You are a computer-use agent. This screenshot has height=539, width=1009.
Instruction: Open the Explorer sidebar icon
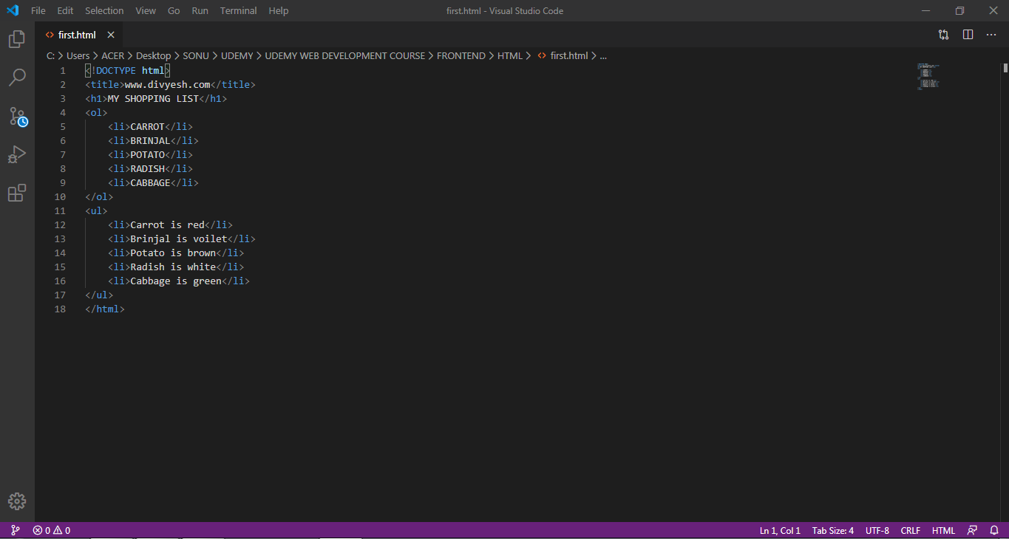tap(16, 38)
